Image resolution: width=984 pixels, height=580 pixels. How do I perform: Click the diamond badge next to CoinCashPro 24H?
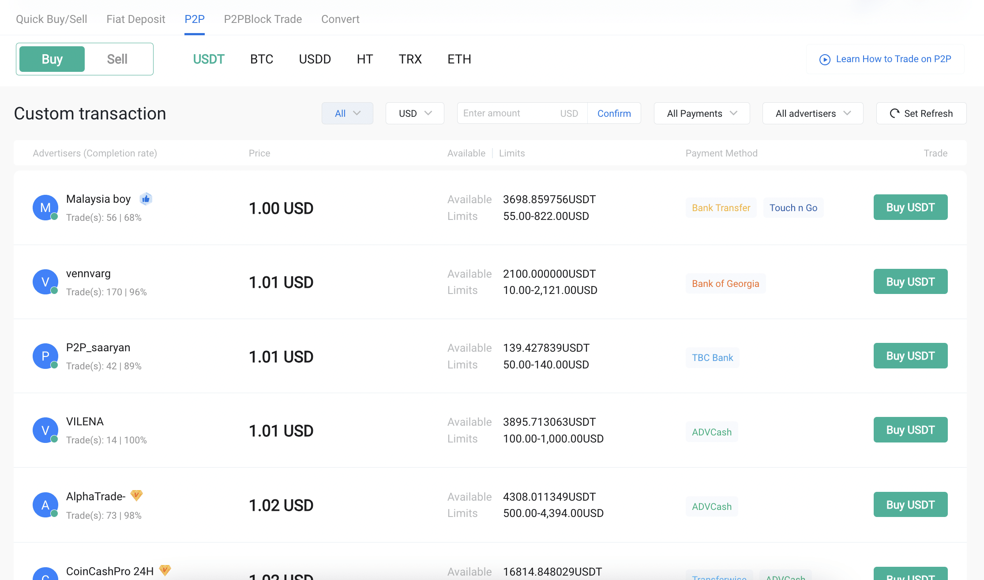point(165,570)
